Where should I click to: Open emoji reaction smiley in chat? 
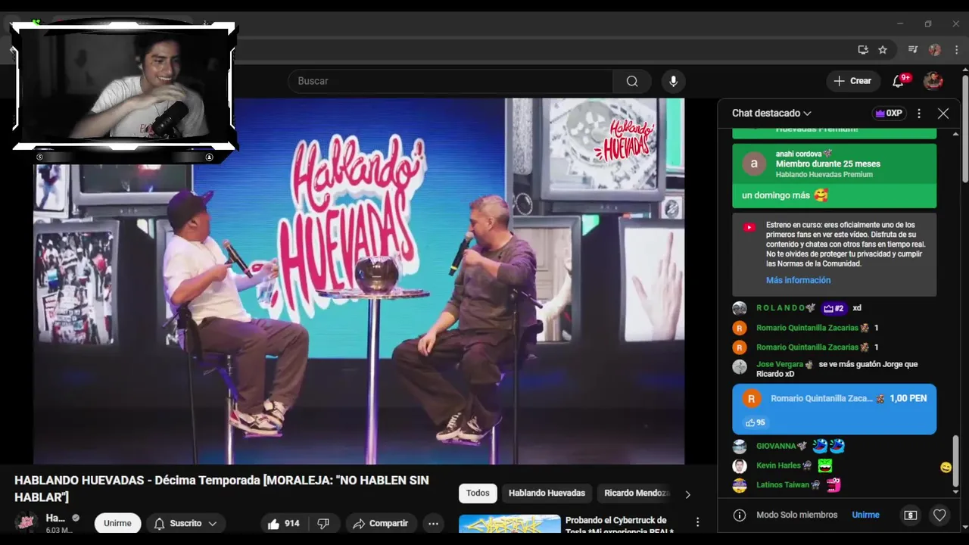pos(946,467)
